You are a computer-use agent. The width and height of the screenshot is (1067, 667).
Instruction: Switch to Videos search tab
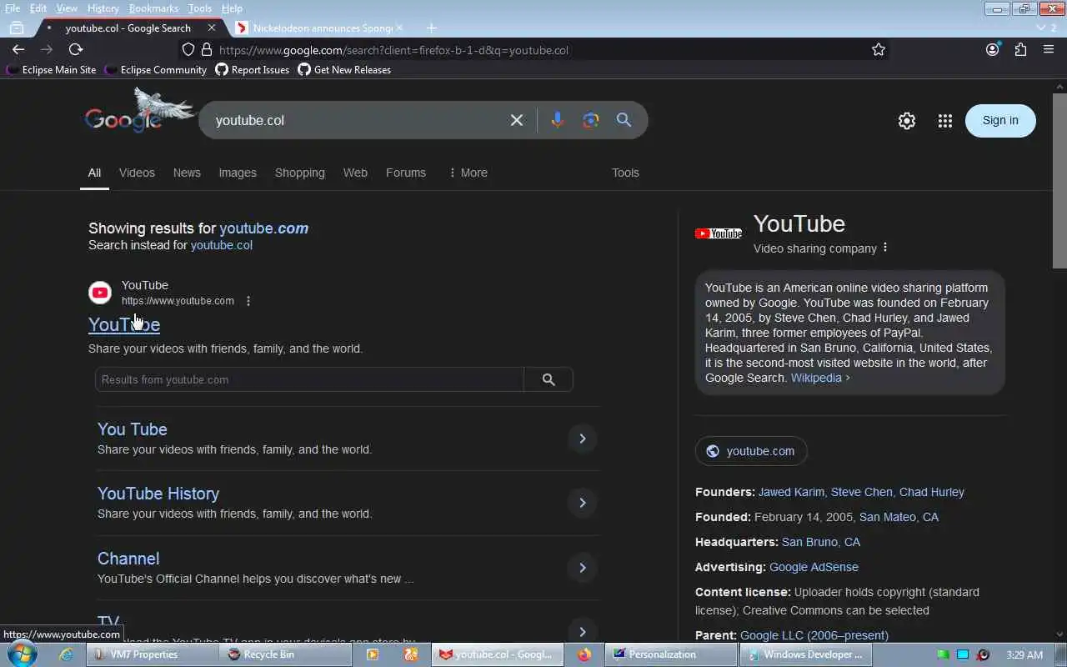tap(137, 173)
